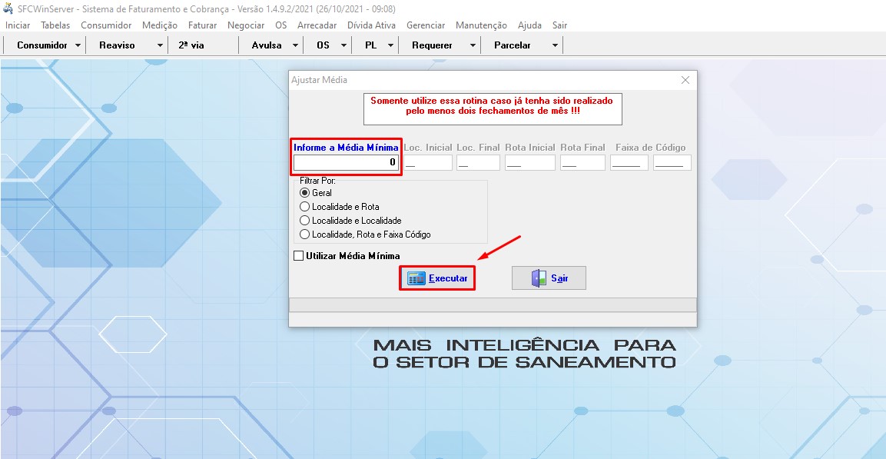Close the Ajustar Média dialog
Viewport: 886px width, 459px height.
[685, 80]
